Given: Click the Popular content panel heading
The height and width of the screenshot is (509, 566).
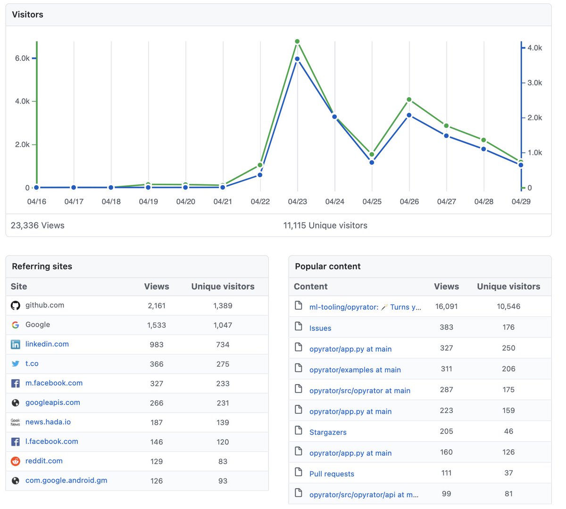Looking at the screenshot, I should [328, 266].
